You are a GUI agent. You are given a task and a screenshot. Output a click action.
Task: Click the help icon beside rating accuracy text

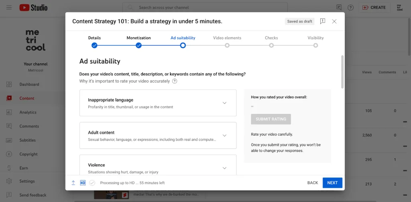pyautogui.click(x=175, y=81)
